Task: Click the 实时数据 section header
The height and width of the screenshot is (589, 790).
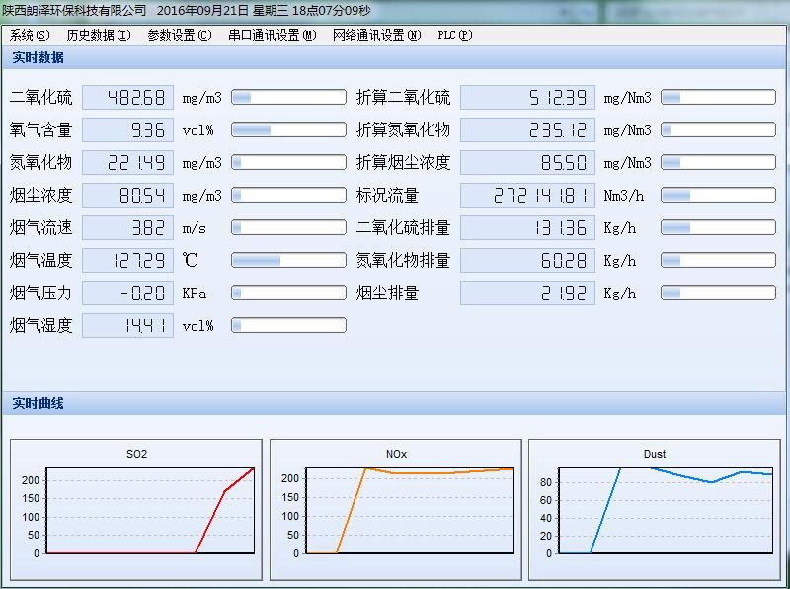Action: (x=39, y=58)
